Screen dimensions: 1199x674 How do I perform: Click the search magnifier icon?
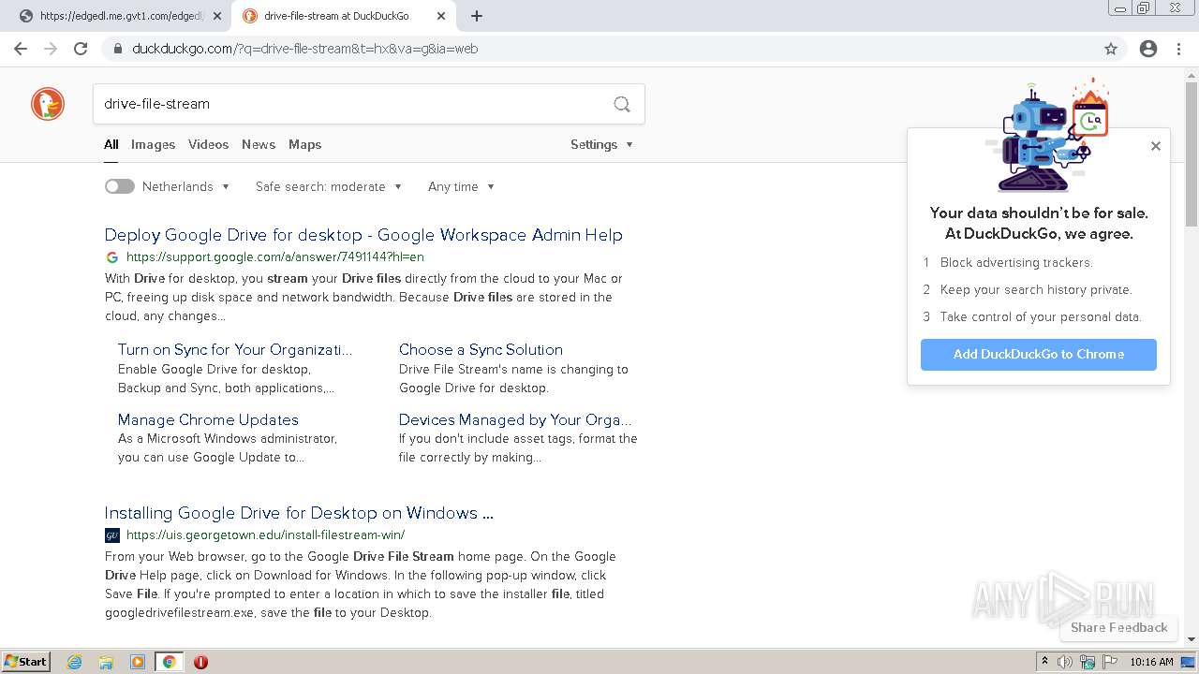pos(622,104)
